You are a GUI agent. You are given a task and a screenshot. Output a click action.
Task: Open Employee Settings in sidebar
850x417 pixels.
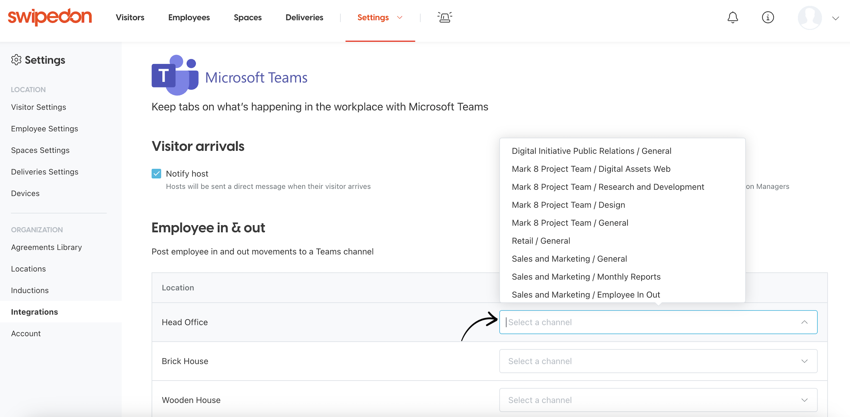[45, 129]
